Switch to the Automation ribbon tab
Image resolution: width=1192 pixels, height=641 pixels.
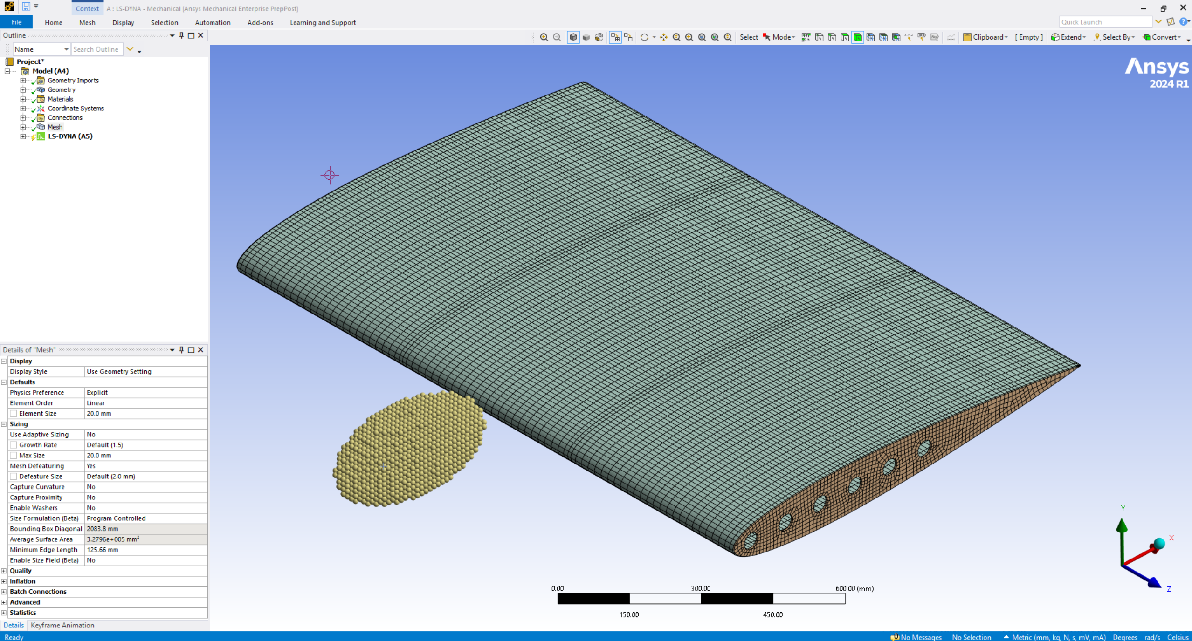[x=213, y=22]
